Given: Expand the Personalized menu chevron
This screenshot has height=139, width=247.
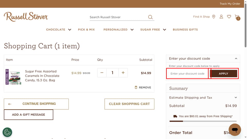Looking at the screenshot, I should coord(132,30).
